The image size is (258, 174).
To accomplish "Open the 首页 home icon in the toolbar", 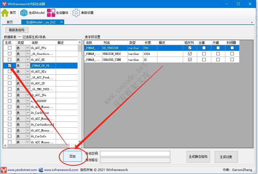I will point(5,12).
